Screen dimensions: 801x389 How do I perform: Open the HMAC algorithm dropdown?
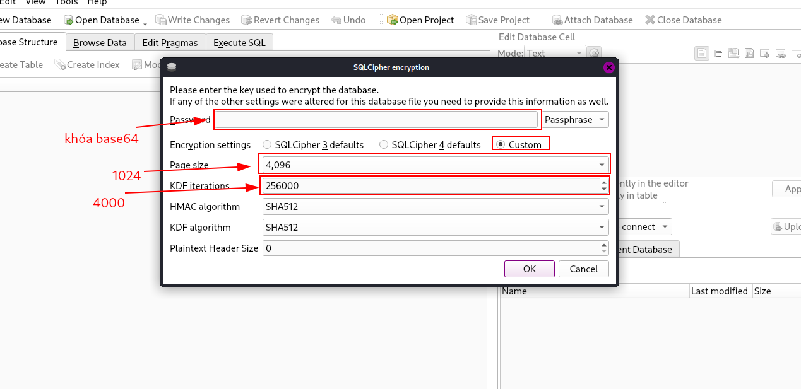click(435, 207)
